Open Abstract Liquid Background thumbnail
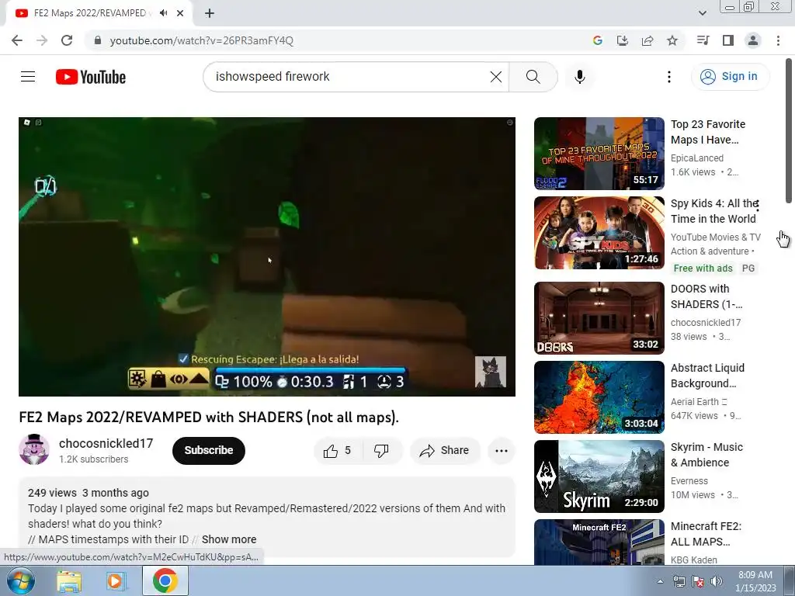This screenshot has width=795, height=596. [599, 397]
